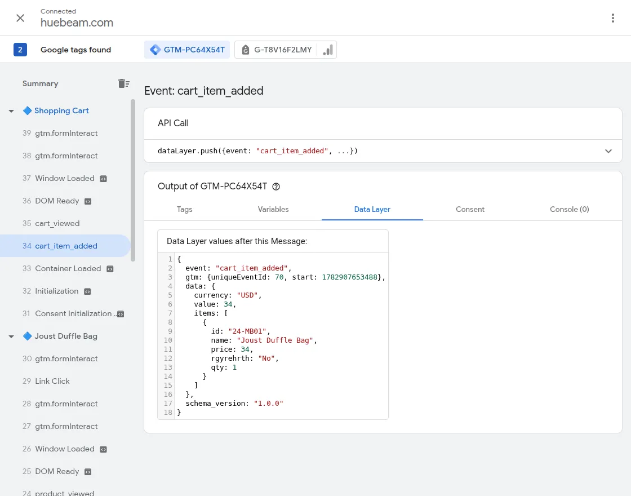631x496 pixels.
Task: Click the "Joust Duffle Bag" name value in code
Action: (x=275, y=340)
